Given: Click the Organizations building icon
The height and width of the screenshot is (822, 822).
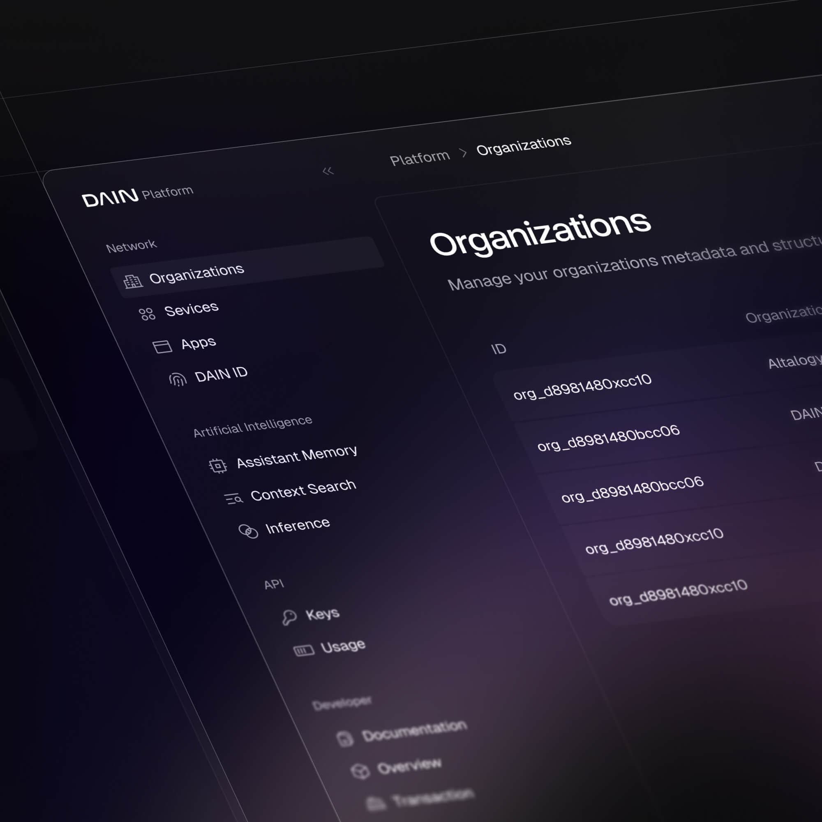Looking at the screenshot, I should click(x=133, y=281).
